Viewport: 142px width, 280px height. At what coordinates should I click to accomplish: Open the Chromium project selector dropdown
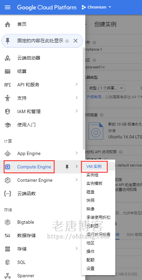(x=96, y=7)
